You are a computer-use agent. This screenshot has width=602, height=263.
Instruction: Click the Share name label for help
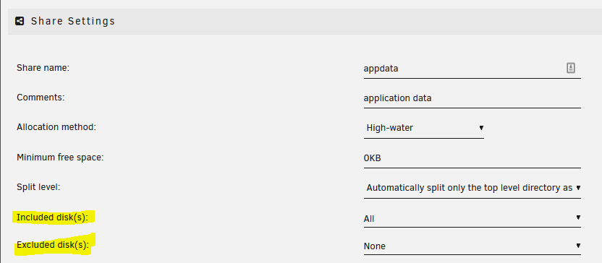[43, 68]
